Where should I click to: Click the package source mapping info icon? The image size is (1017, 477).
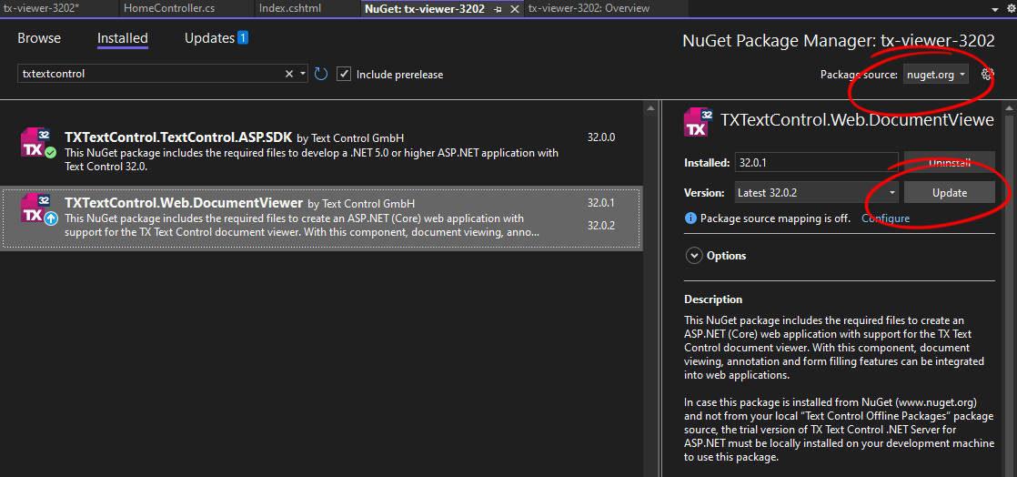click(690, 218)
